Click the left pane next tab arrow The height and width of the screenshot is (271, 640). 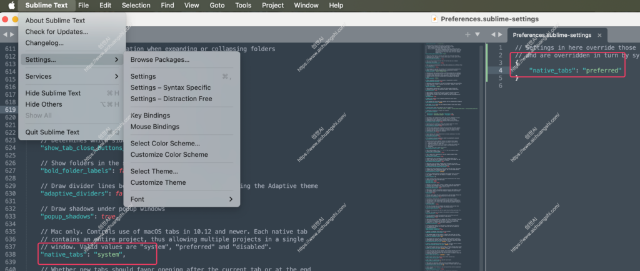(x=12, y=35)
